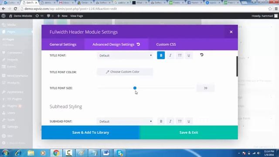Reset Advanced Design Settings via tab icon

(x=138, y=44)
